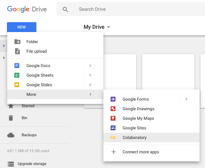Viewport: 205px width, 168px height.
Task: Open Starred in the sidebar
Action: click(x=28, y=106)
